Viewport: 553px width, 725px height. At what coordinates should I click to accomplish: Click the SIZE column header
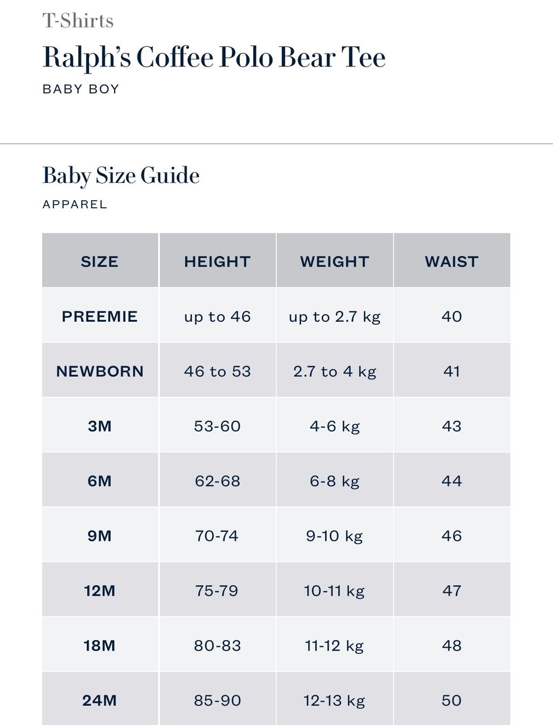tap(100, 261)
